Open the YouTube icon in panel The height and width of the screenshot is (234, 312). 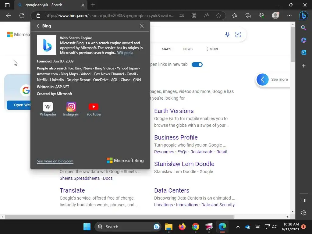tap(94, 109)
